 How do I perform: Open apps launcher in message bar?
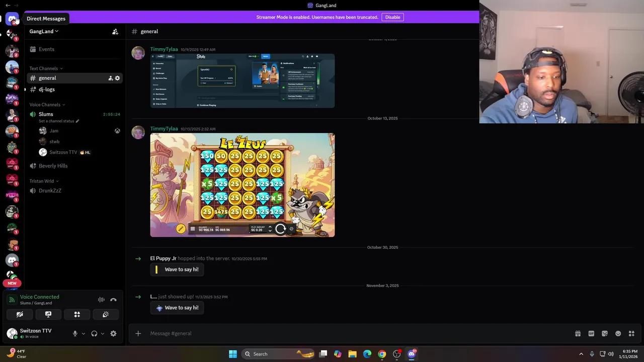(631, 333)
